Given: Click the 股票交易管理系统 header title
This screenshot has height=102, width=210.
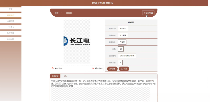Looking at the screenshot, I should point(103,3).
